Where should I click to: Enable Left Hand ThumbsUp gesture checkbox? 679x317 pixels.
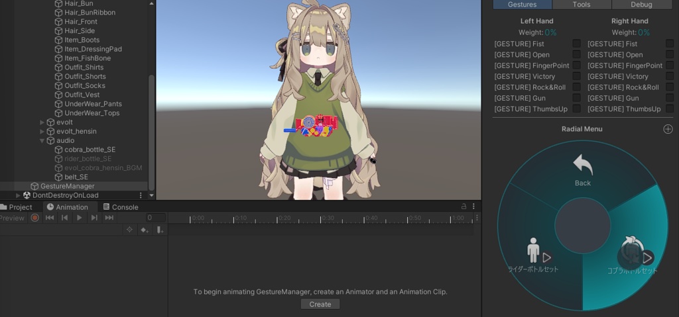click(x=576, y=109)
